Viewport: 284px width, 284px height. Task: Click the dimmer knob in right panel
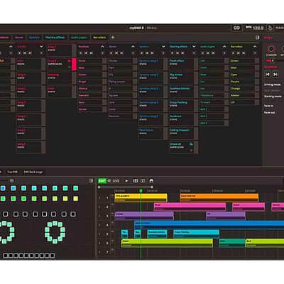[x=271, y=49]
